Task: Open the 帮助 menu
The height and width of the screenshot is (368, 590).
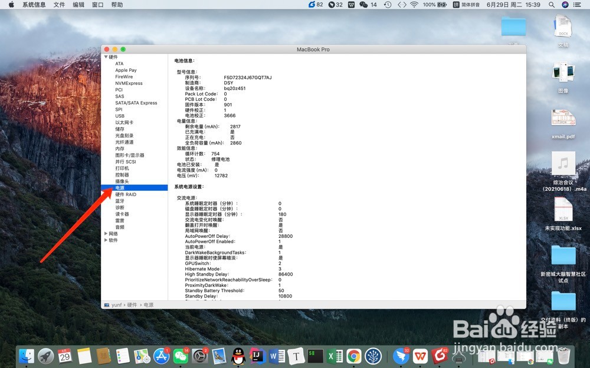Action: coord(117,5)
